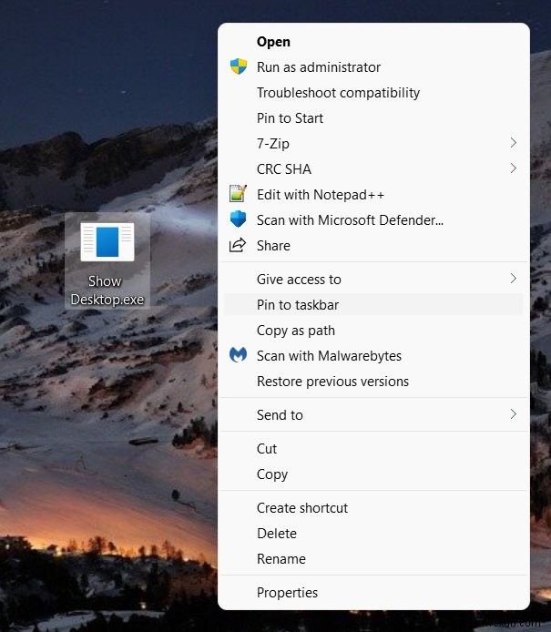The width and height of the screenshot is (551, 632).
Task: Choose Restore previous versions
Action: click(x=373, y=382)
